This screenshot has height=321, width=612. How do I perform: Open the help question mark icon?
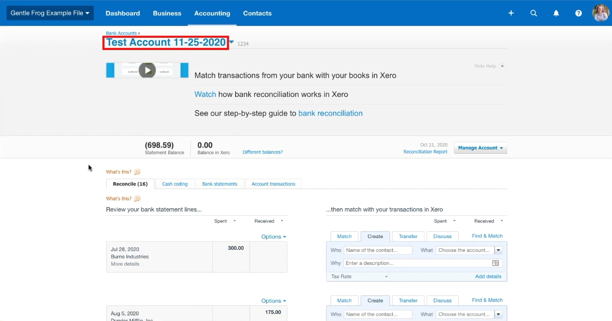tap(578, 13)
